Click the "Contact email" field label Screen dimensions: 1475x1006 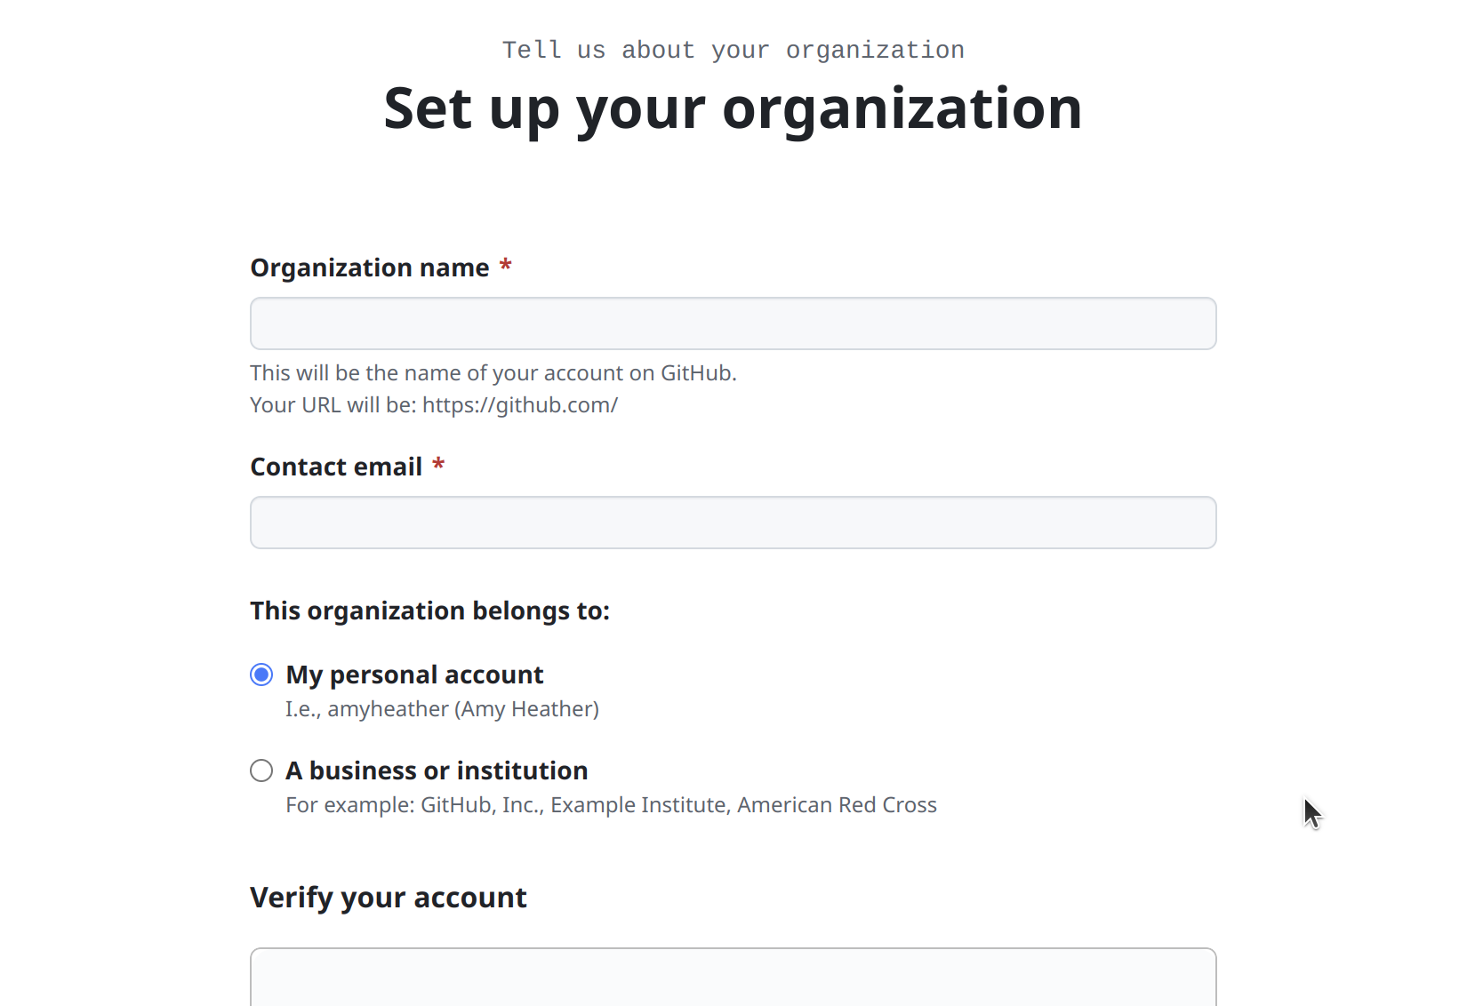(x=336, y=467)
